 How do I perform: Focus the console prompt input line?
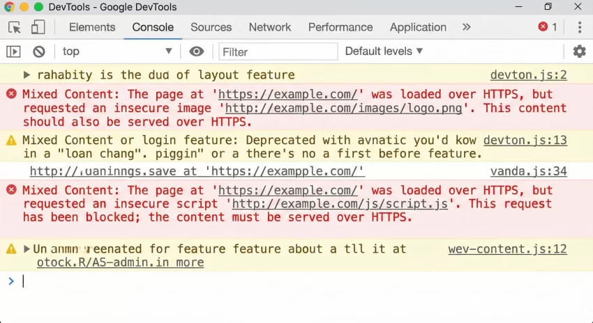pos(296,281)
